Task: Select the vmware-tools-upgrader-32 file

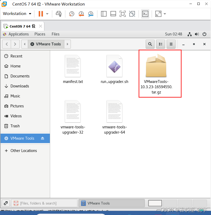Action: point(73,117)
